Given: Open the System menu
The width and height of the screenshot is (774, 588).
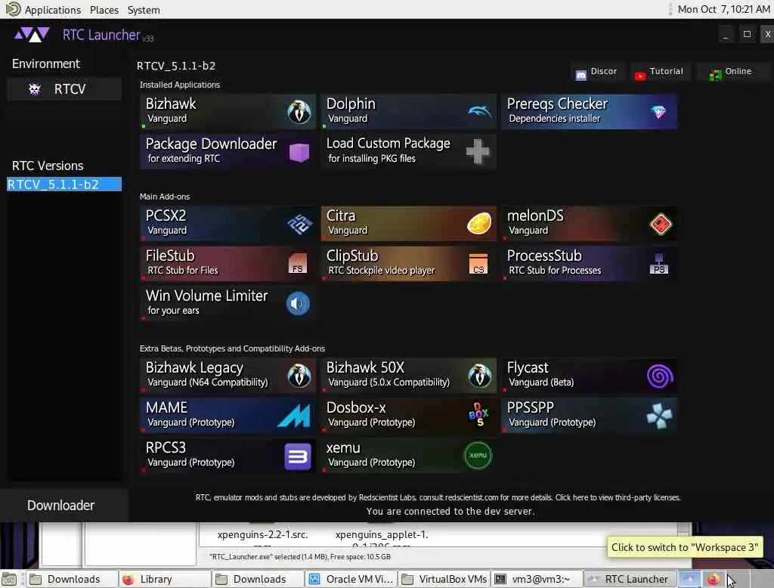Looking at the screenshot, I should 144,10.
